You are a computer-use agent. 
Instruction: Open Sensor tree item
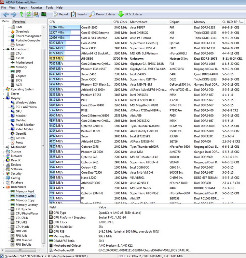click(20, 45)
